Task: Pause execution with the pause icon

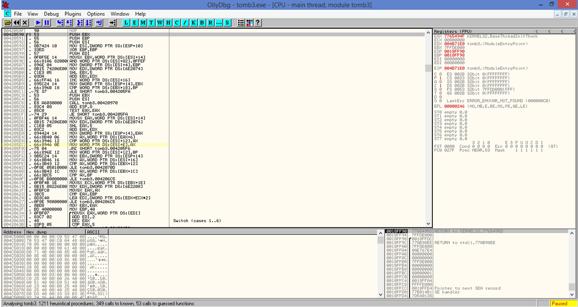Action: (47, 23)
